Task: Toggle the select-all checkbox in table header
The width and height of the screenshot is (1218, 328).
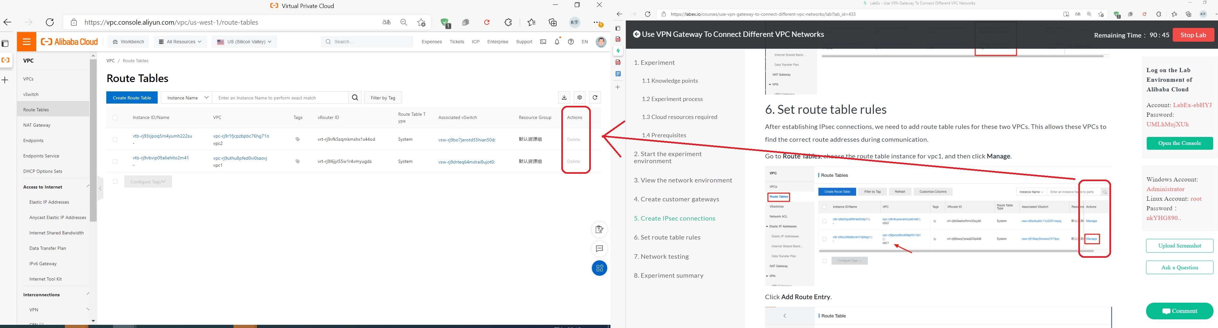Action: (x=115, y=118)
